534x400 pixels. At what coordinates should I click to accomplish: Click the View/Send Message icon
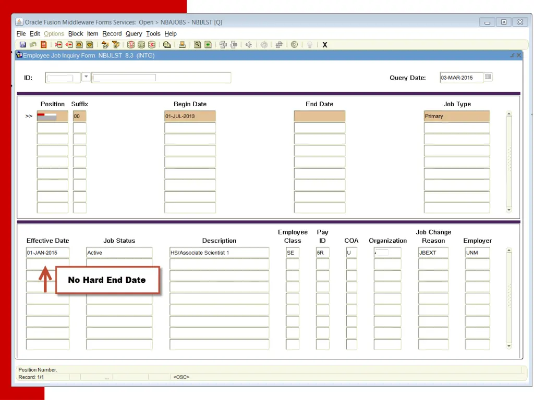(167, 45)
